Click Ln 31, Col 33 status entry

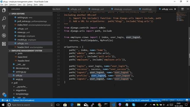pos(137,100)
